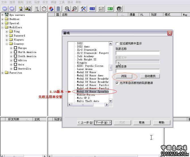Open the 文件 menu
This screenshot has height=157, width=190.
[x=4, y=2]
